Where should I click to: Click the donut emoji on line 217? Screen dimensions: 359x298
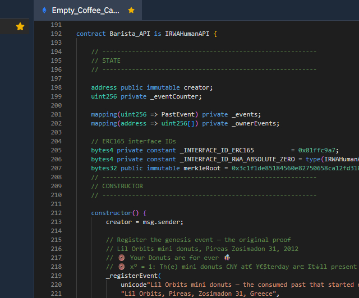(x=121, y=258)
